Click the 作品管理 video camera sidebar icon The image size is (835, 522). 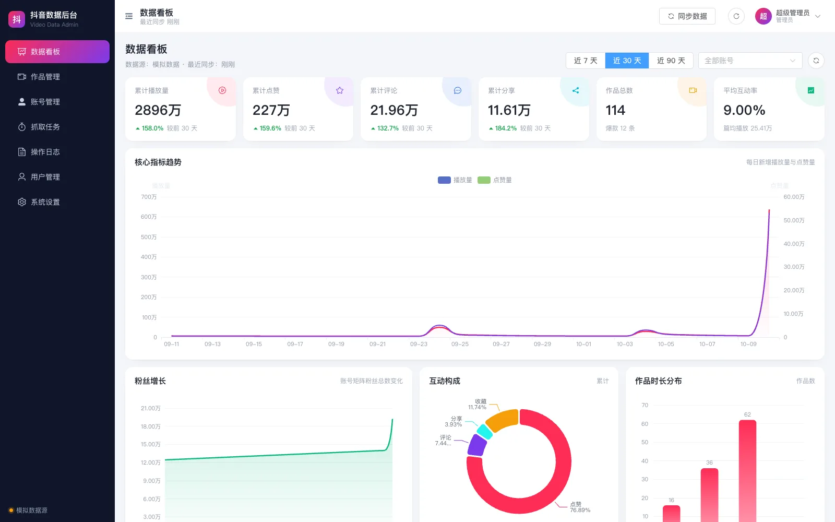[22, 77]
